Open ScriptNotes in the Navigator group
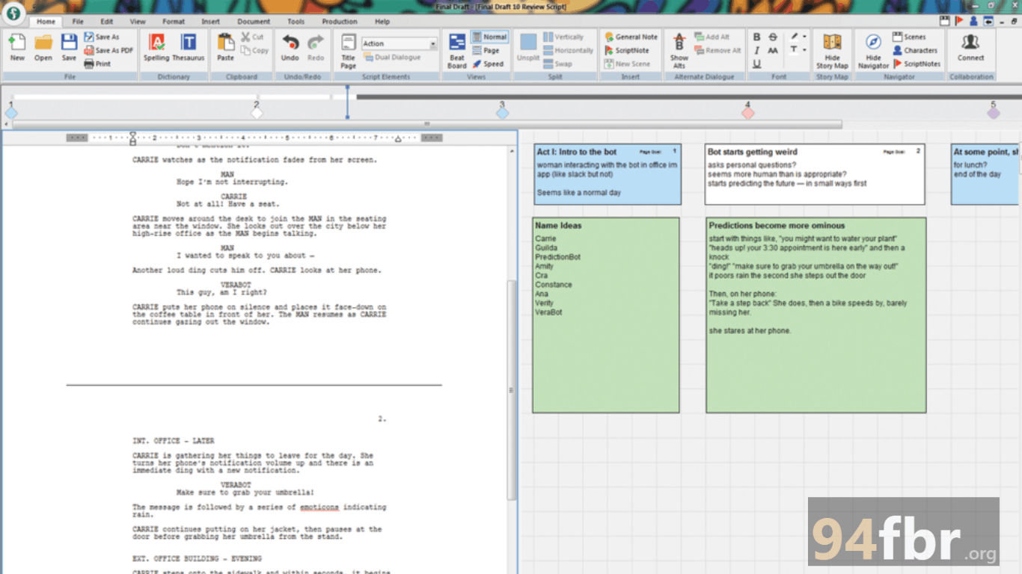This screenshot has height=574, width=1022. pyautogui.click(x=917, y=64)
